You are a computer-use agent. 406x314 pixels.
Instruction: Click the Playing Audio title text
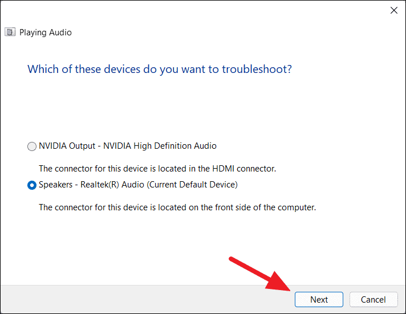[x=46, y=32]
